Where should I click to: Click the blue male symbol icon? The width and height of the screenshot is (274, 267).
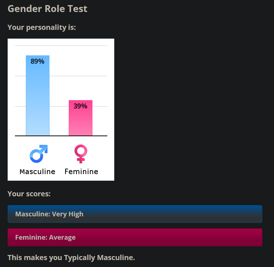click(x=39, y=154)
